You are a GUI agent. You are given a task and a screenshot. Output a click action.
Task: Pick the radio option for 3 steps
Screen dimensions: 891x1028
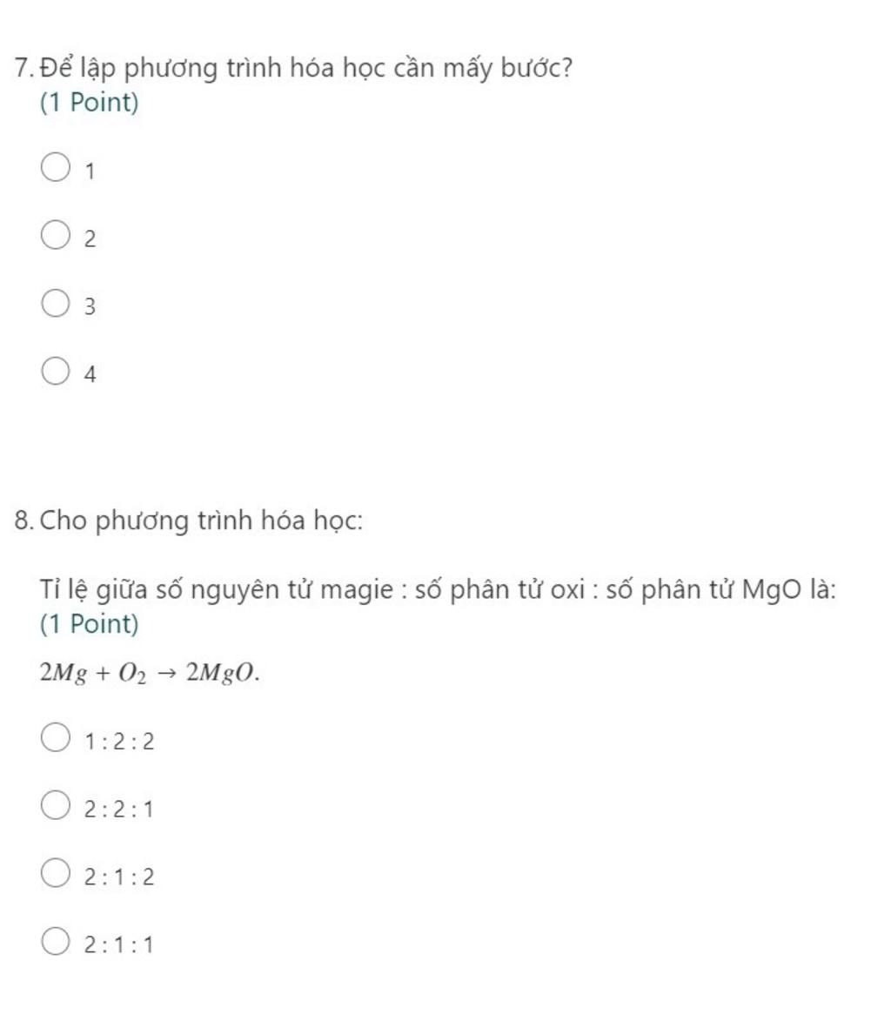tap(55, 303)
